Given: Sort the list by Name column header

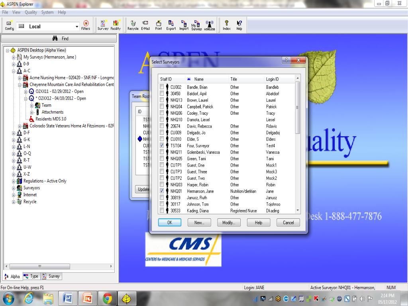Looking at the screenshot, I should 206,79.
